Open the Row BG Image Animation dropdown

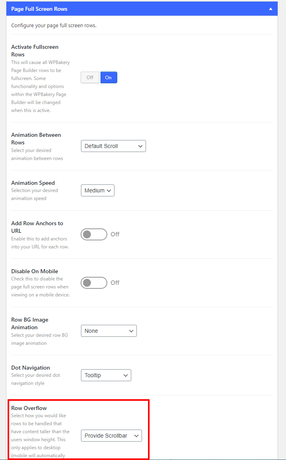pos(109,331)
